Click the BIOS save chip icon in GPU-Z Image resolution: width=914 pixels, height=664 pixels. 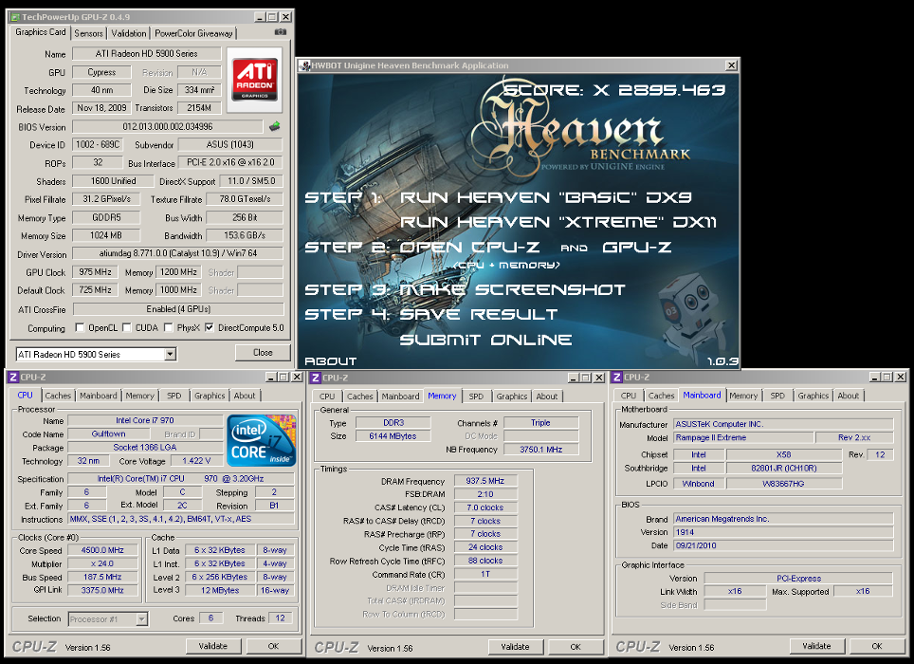[x=275, y=126]
